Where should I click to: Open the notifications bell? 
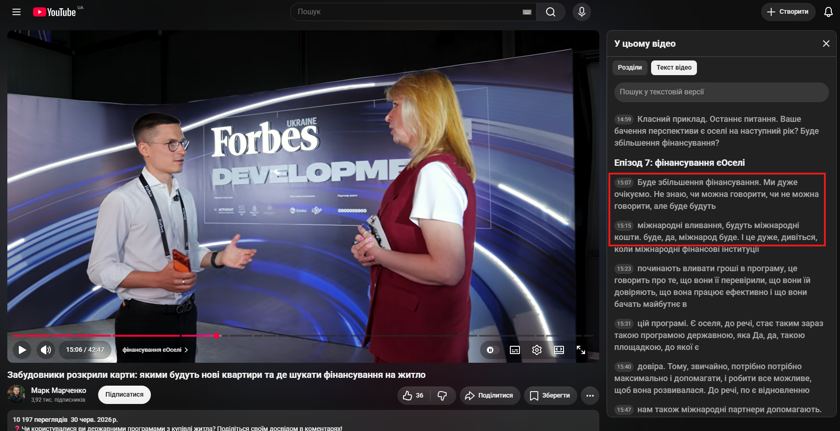click(828, 12)
